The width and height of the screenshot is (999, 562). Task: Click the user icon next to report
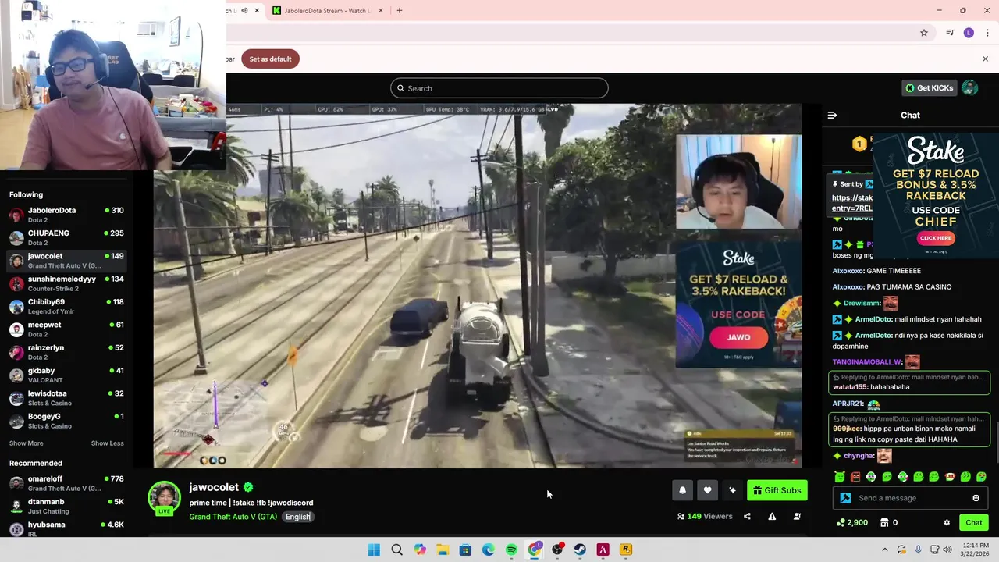click(x=797, y=516)
